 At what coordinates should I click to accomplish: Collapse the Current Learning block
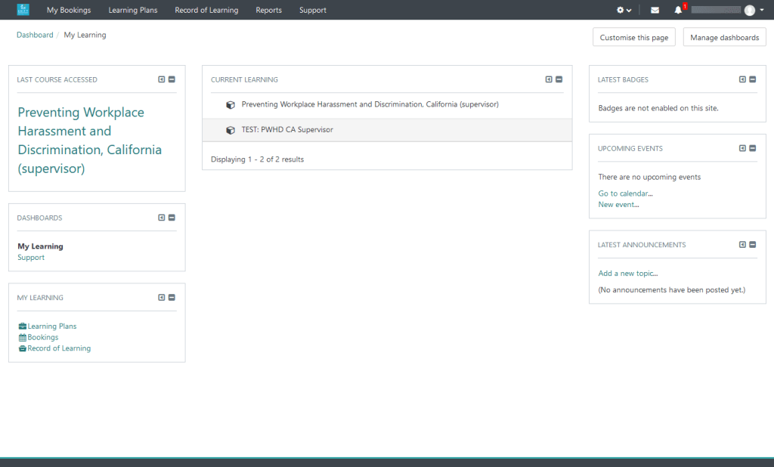click(559, 79)
